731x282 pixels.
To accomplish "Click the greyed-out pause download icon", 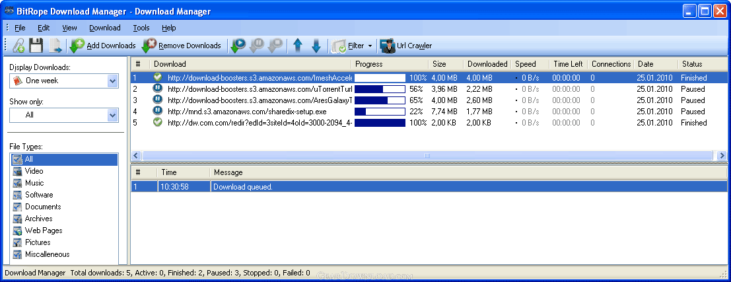I will [x=257, y=46].
